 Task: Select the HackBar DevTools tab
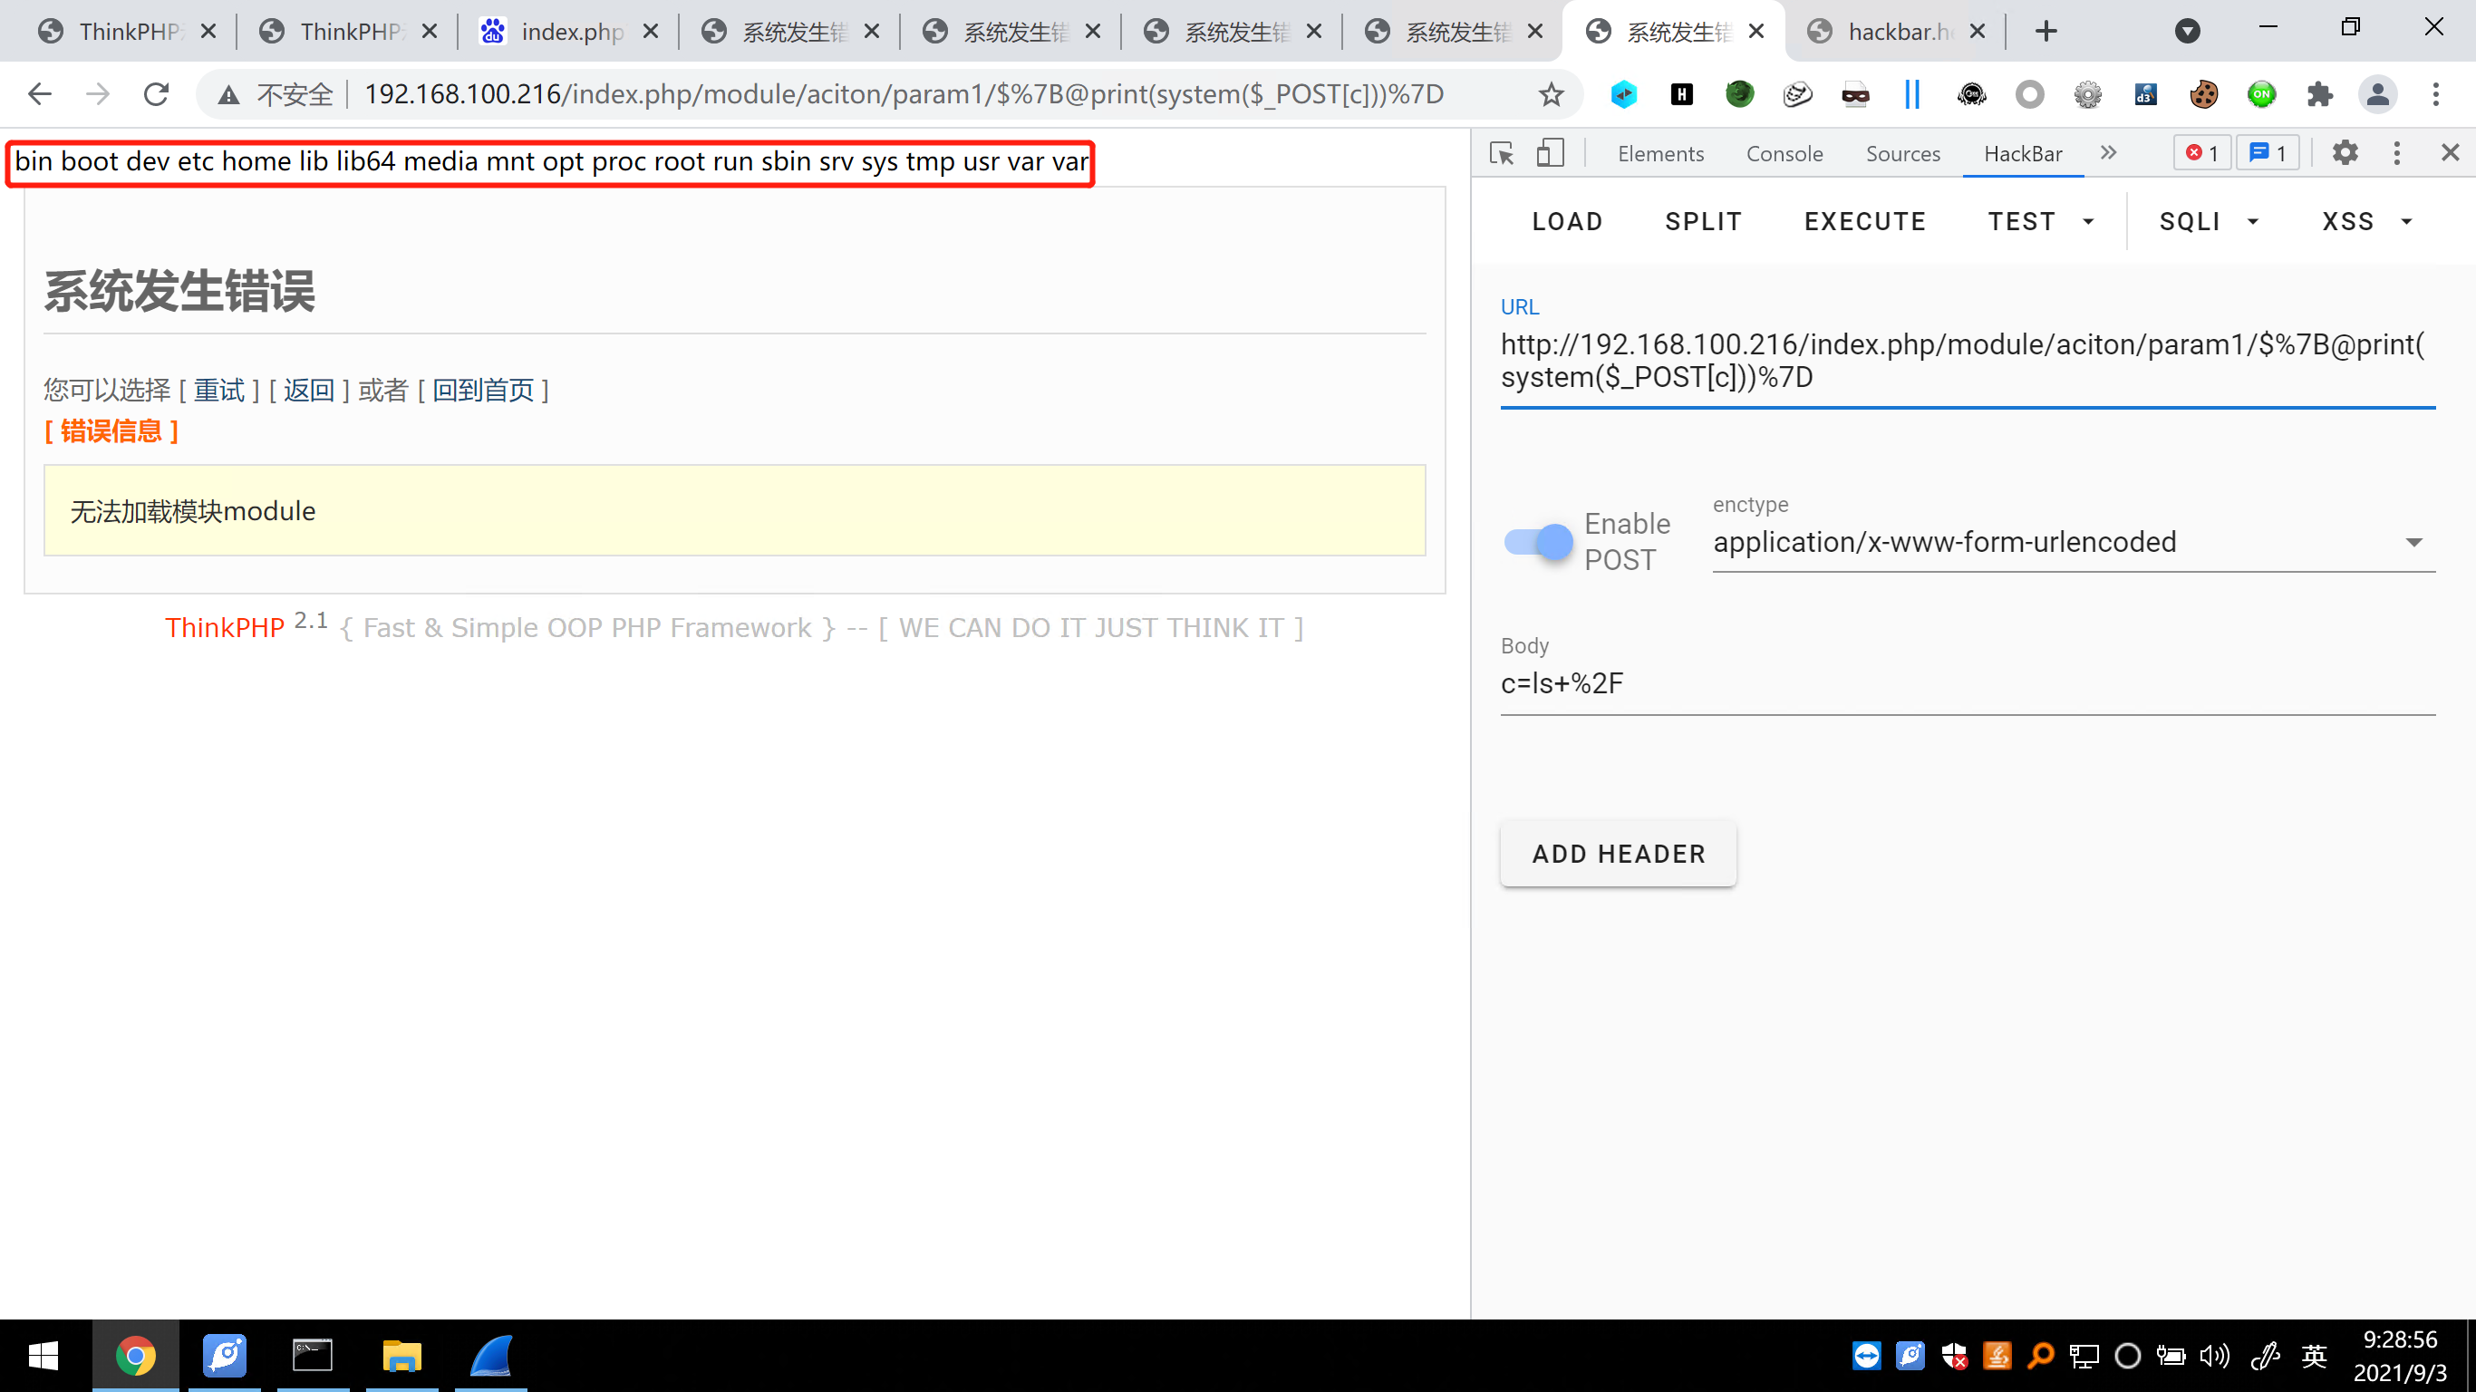pyautogui.click(x=2022, y=154)
